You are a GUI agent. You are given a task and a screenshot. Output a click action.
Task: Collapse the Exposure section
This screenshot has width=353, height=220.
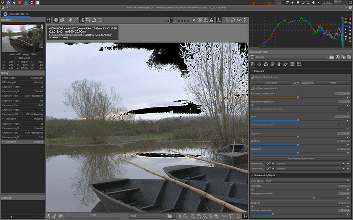(252, 71)
